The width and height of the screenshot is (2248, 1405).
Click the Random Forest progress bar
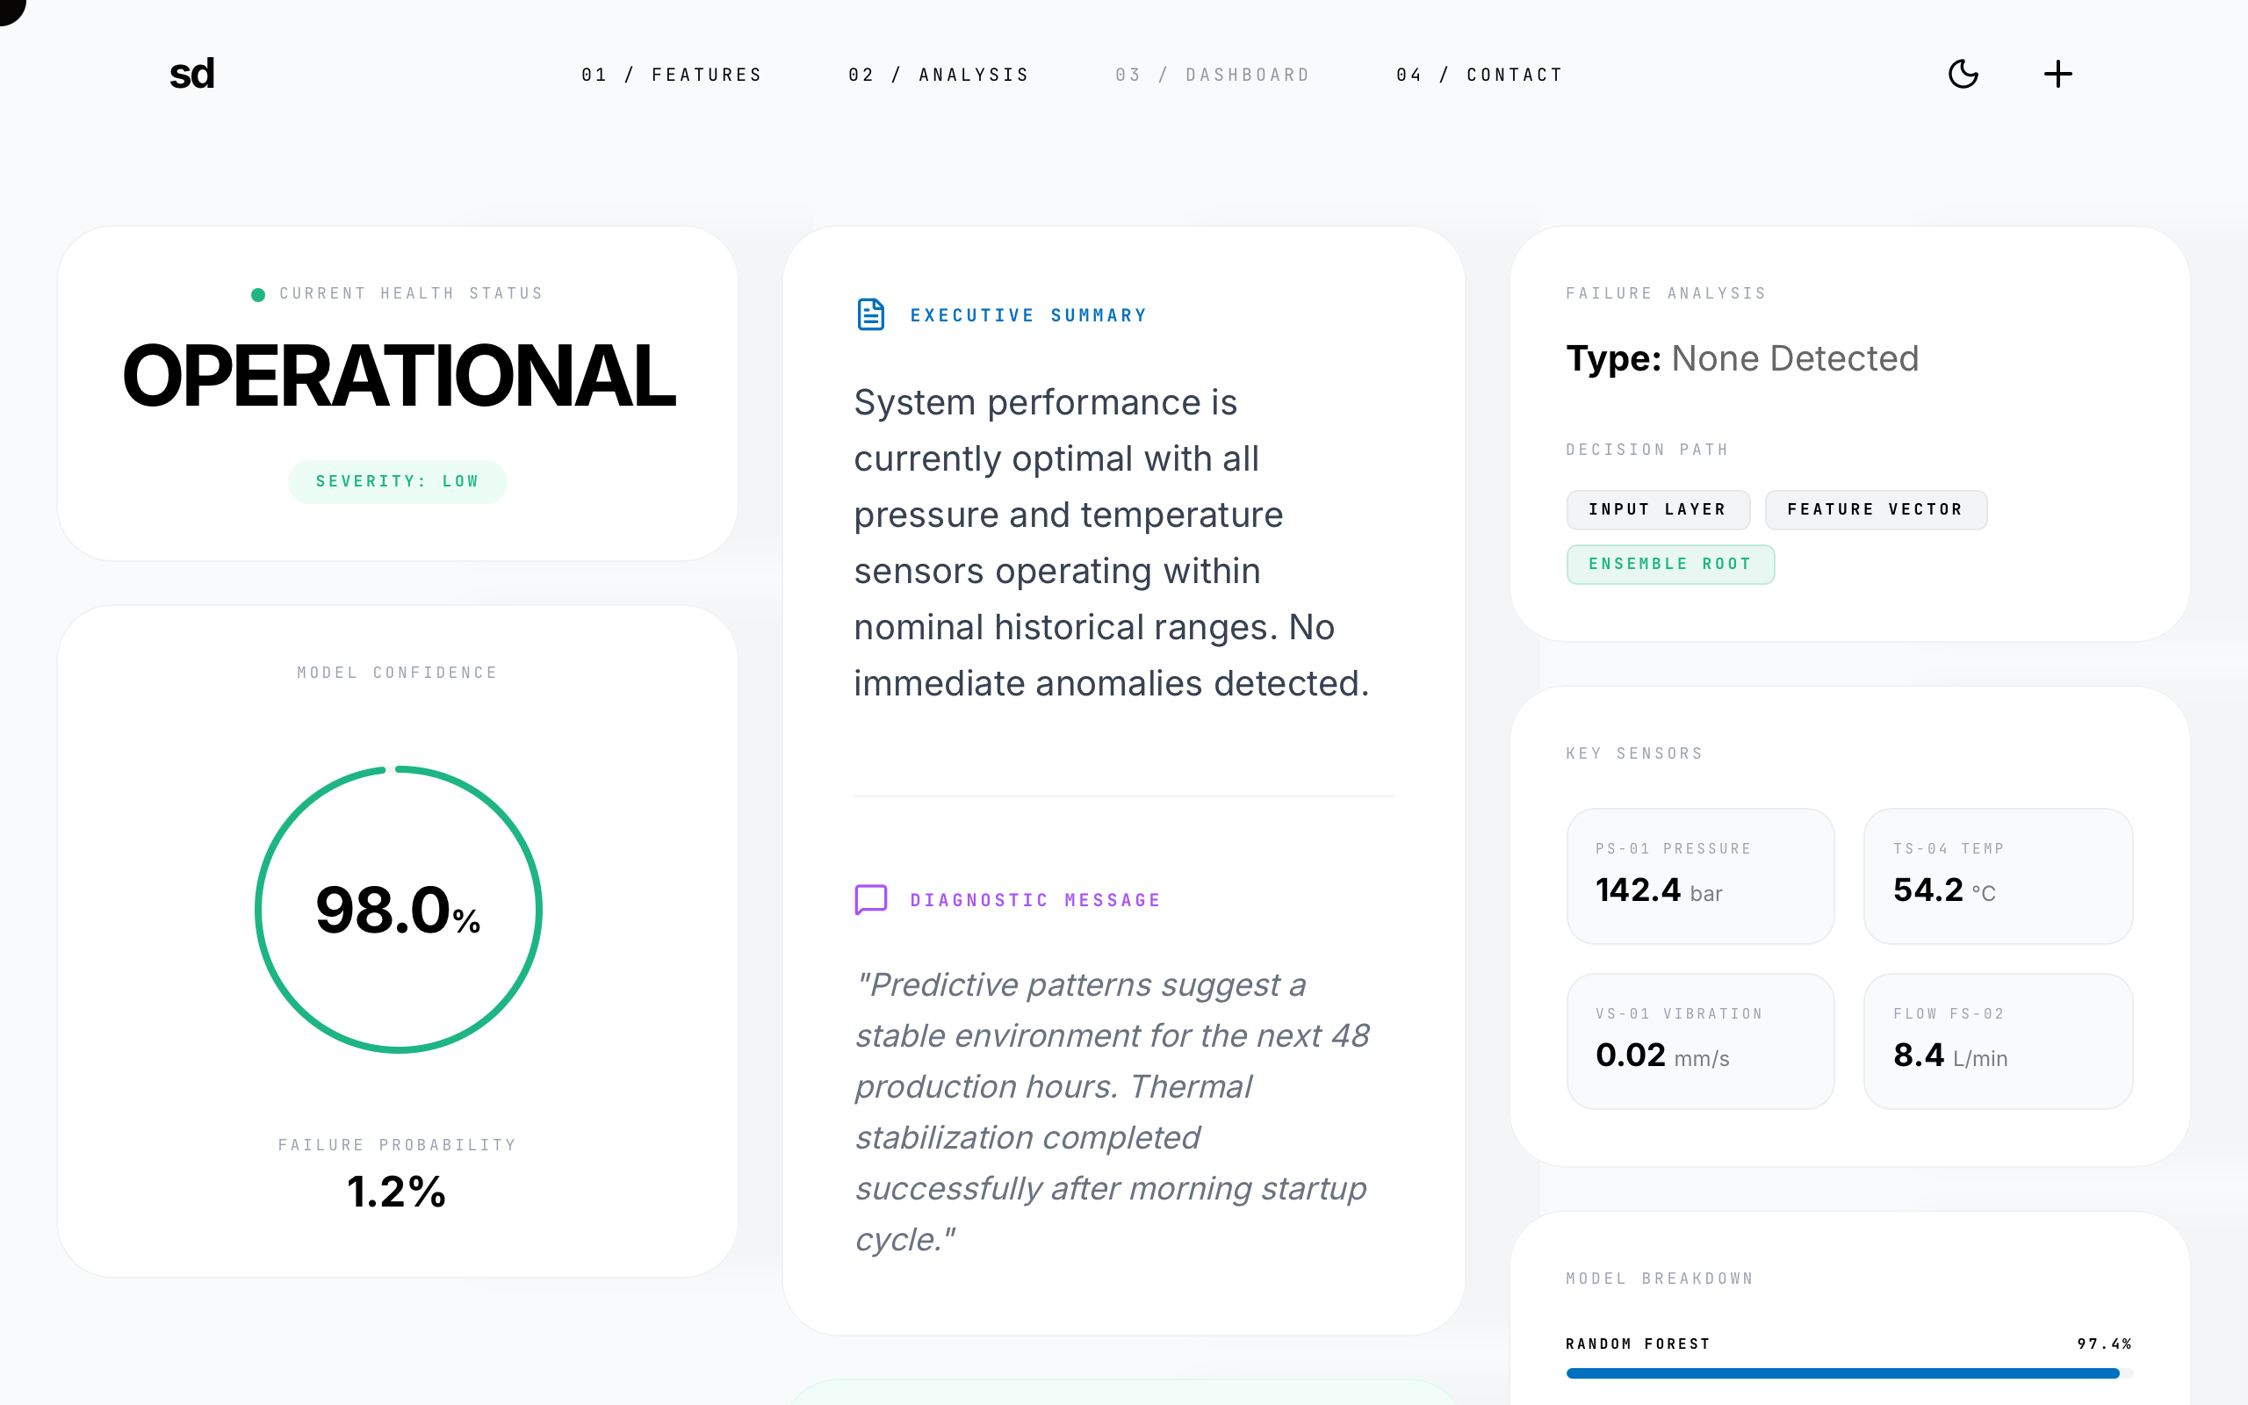pos(1848,1373)
